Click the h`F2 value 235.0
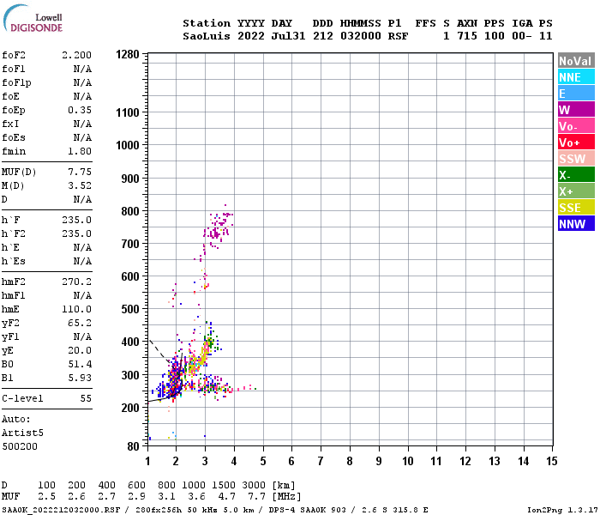The image size is (600, 515). [76, 233]
